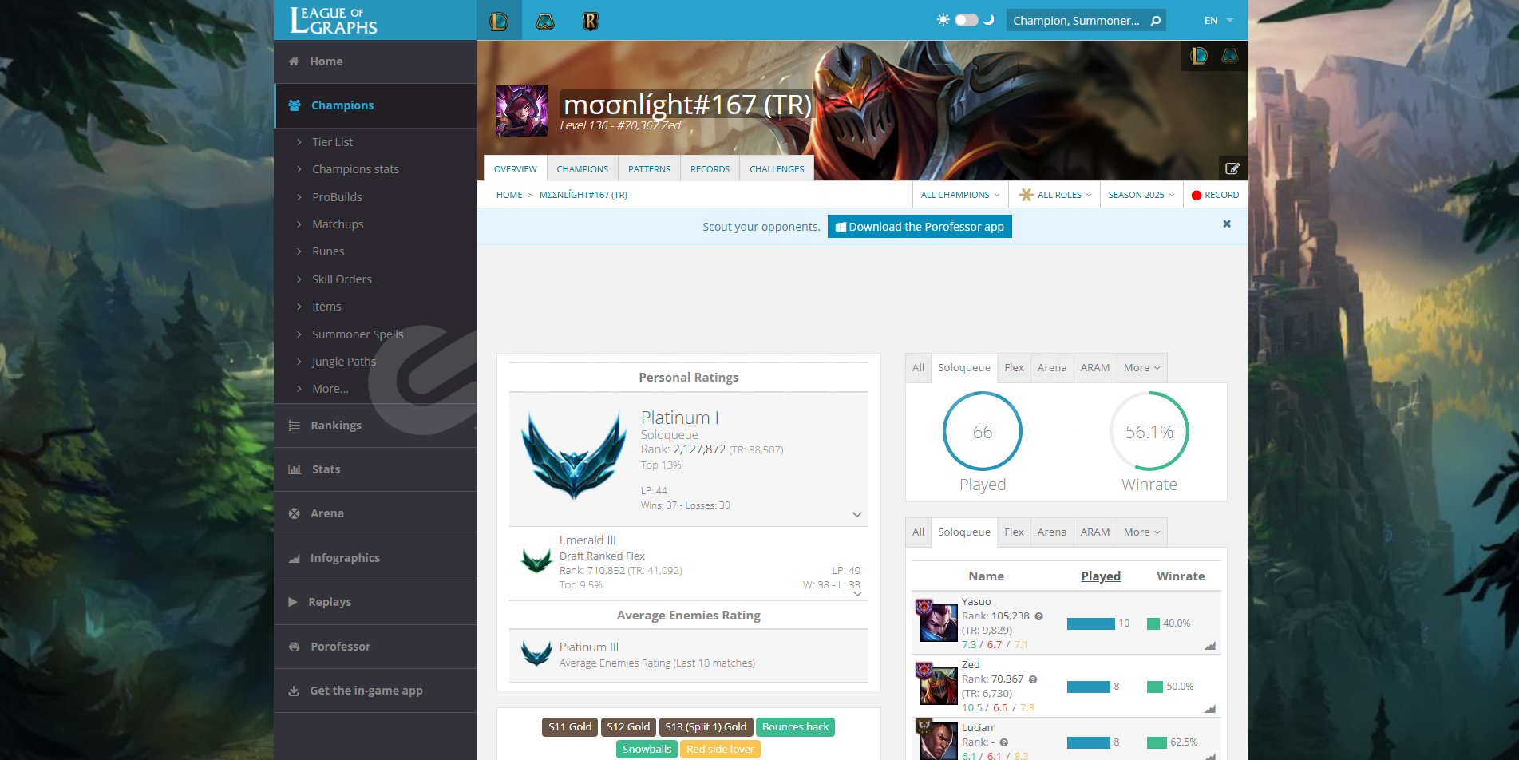Screen dimensions: 1519x760
Task: Open Zed stats graph icon
Action: point(1210,709)
